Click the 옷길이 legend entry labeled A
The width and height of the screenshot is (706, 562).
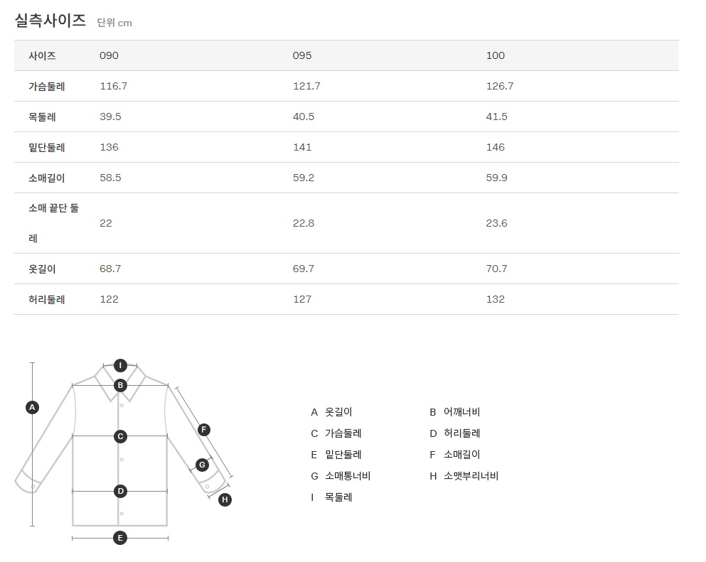(x=338, y=412)
